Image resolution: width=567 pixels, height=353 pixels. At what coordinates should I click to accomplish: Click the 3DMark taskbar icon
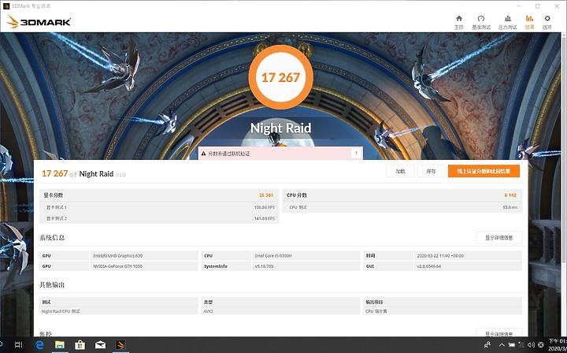pos(120,344)
